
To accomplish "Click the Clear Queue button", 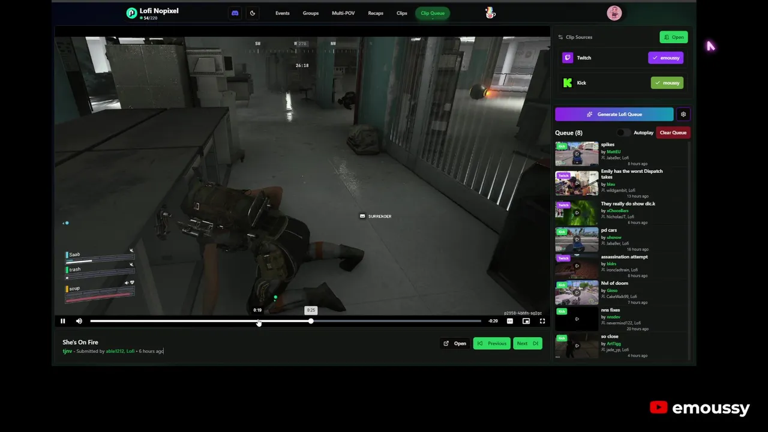I will [673, 133].
